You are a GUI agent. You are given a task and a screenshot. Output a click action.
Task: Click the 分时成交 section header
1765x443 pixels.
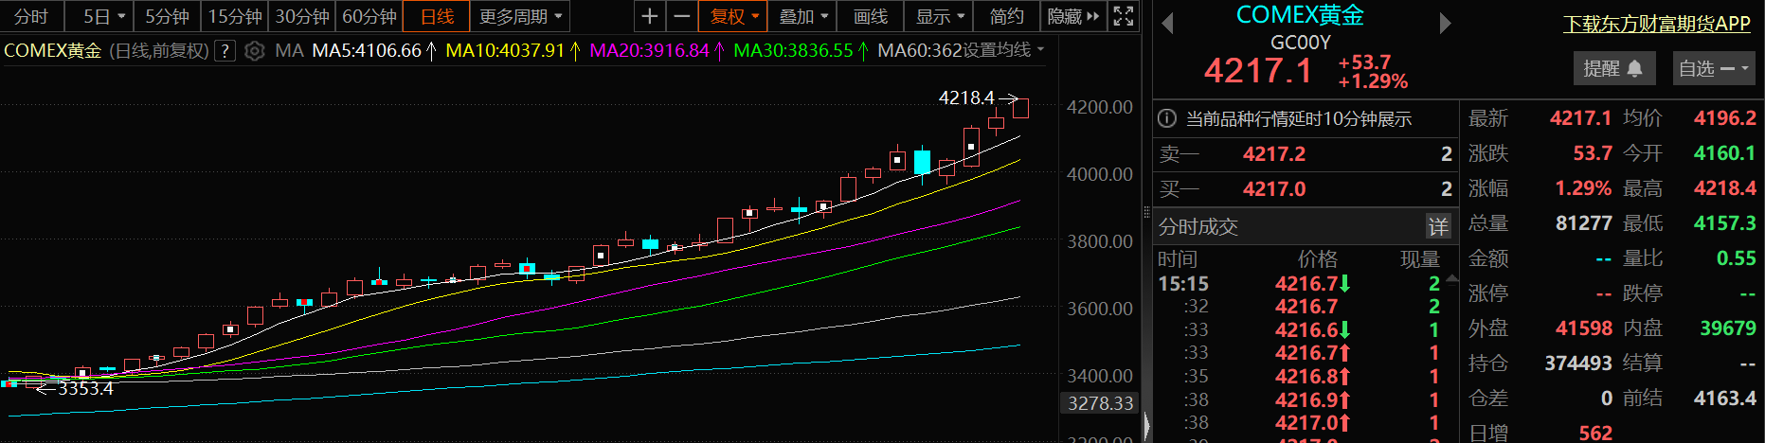point(1198,226)
